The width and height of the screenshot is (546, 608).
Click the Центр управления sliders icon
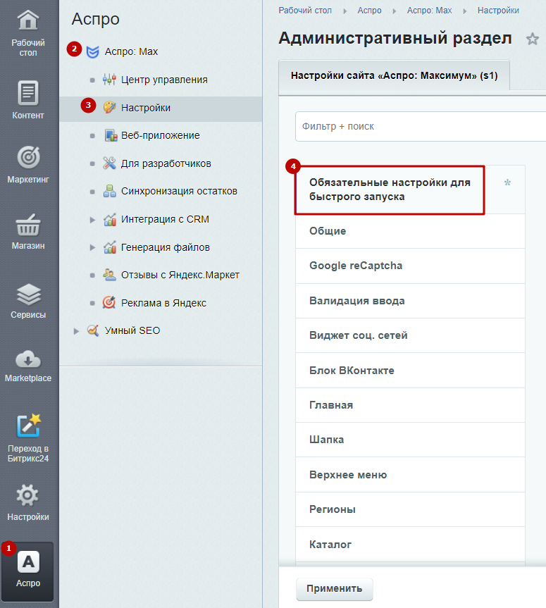pos(109,80)
